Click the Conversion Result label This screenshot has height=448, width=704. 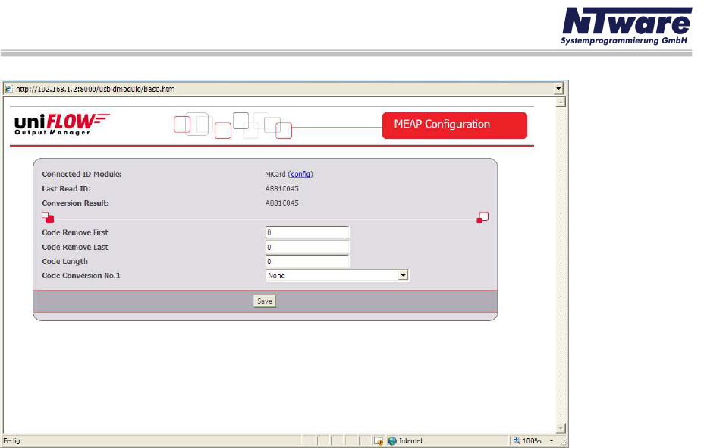[x=75, y=203]
